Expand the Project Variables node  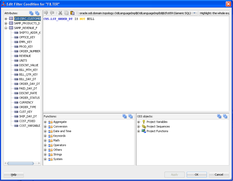pos(139,122)
